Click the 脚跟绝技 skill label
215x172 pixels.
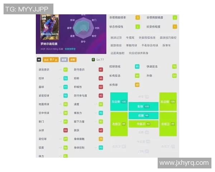116,45
